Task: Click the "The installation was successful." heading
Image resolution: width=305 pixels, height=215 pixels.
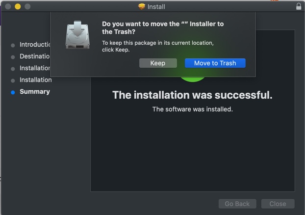Action: (192, 95)
